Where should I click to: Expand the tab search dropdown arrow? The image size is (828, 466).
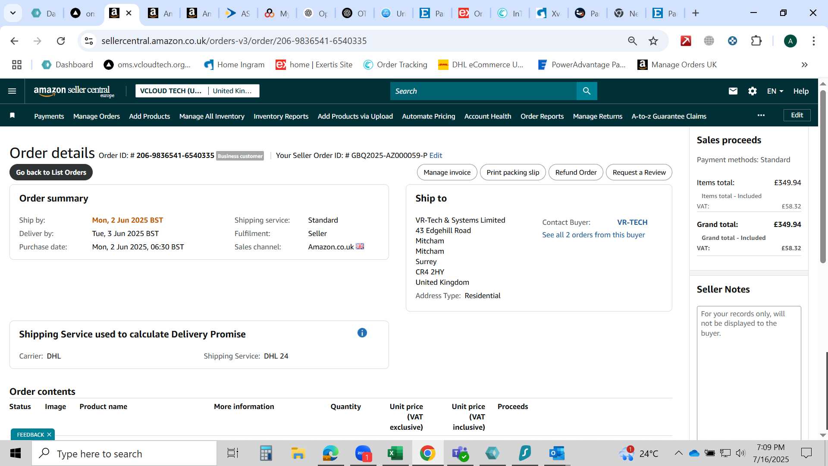[13, 13]
